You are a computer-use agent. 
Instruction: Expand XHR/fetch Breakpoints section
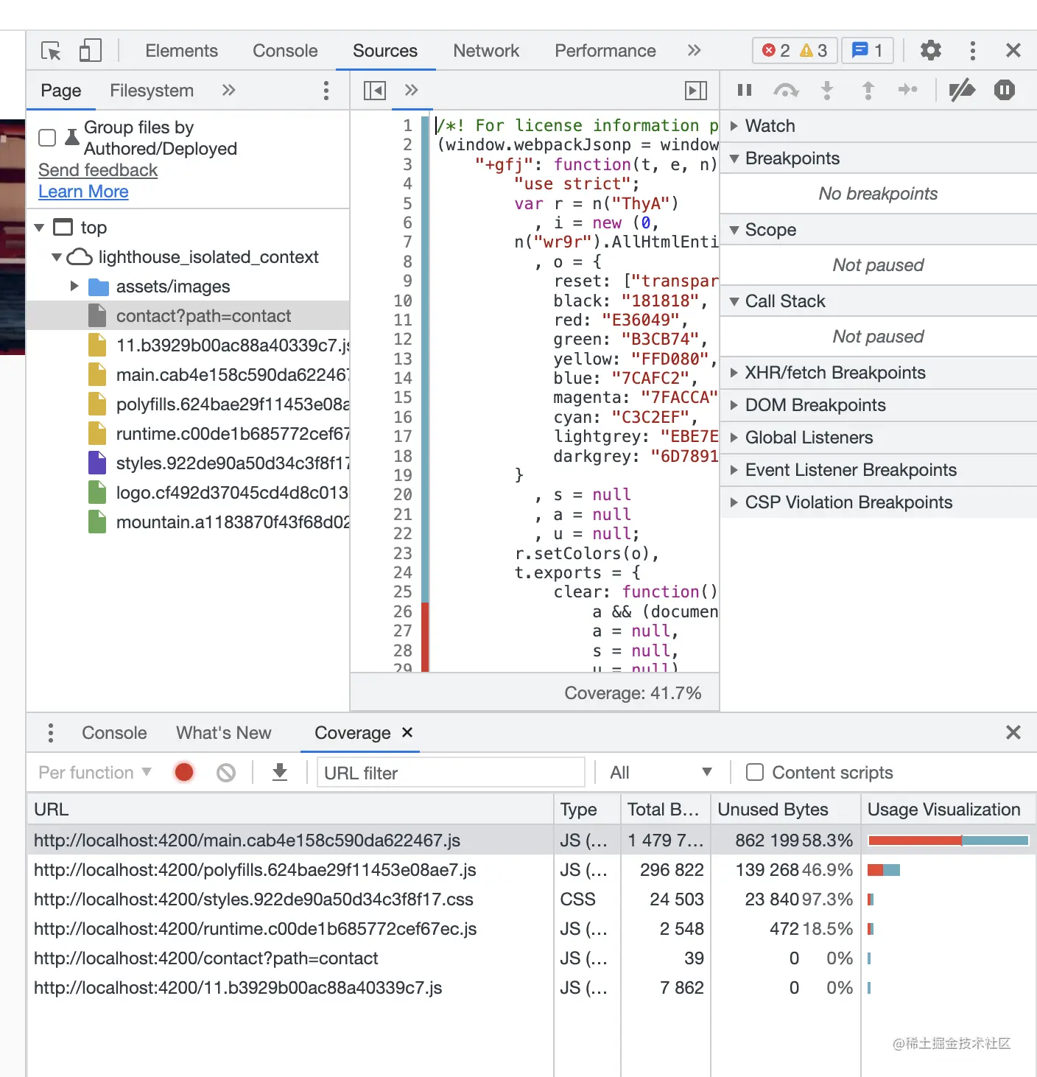pos(878,373)
